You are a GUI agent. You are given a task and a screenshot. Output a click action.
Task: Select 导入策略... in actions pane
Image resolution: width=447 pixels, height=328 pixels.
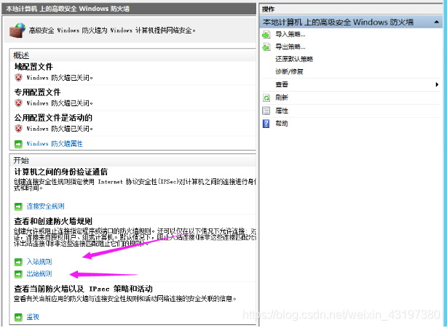tap(290, 34)
